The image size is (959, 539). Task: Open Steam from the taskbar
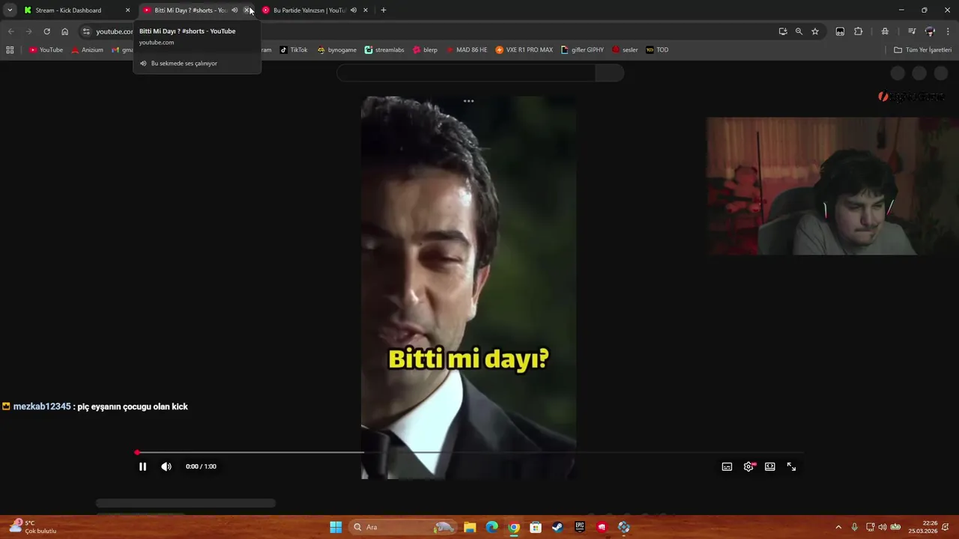pyautogui.click(x=557, y=527)
